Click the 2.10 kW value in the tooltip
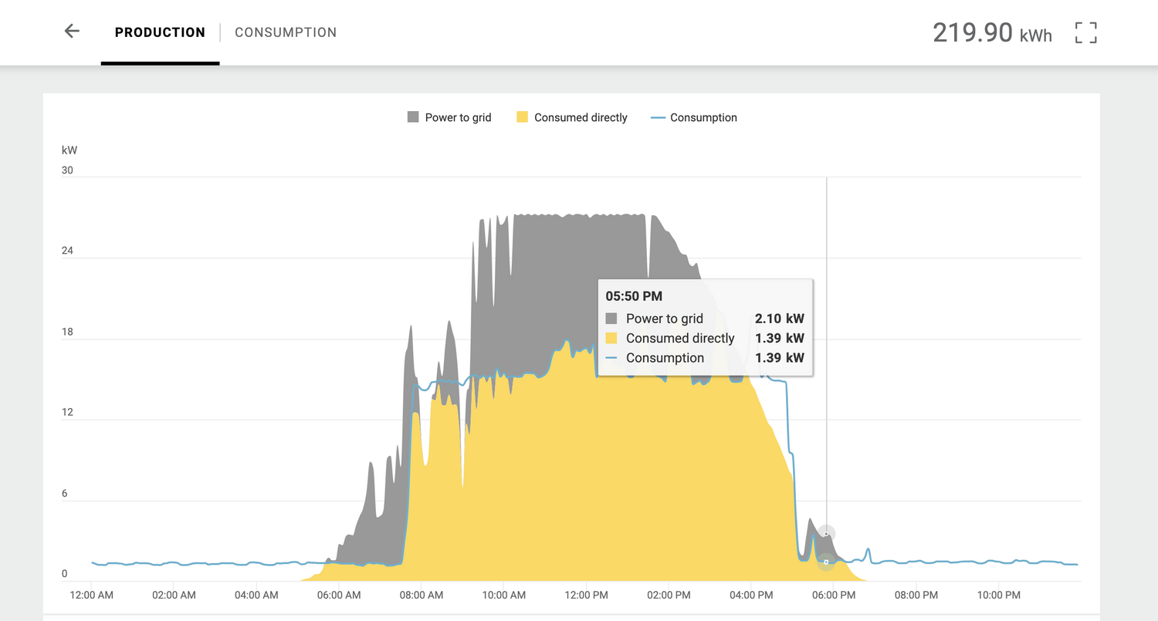 [779, 319]
